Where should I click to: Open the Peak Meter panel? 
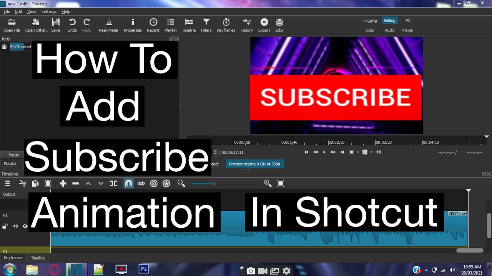(x=109, y=25)
